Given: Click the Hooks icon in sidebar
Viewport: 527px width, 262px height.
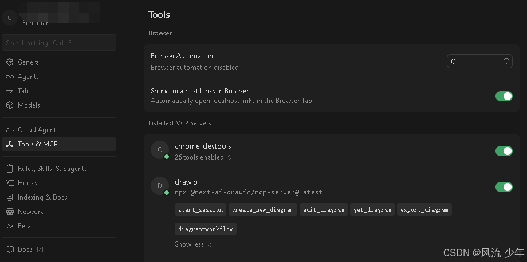Looking at the screenshot, I should pyautogui.click(x=10, y=183).
